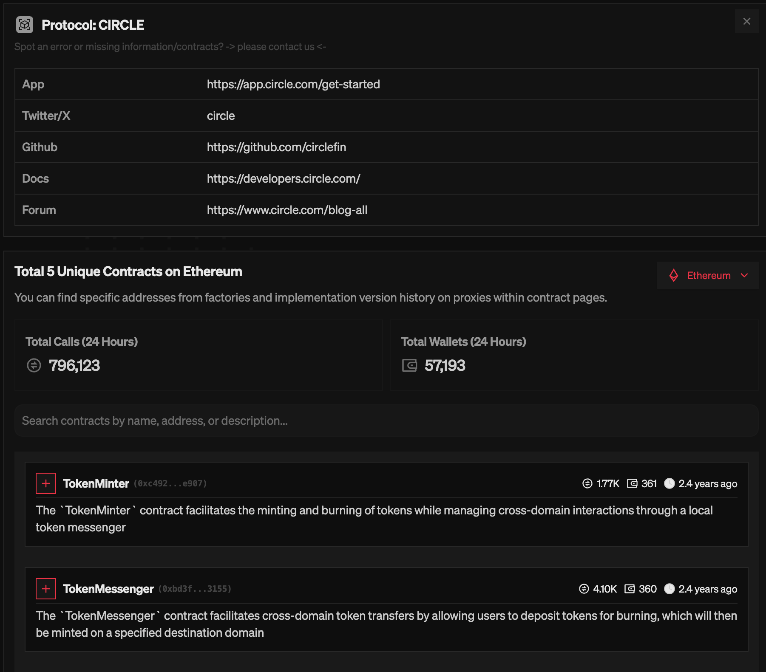766x672 pixels.
Task: Click the Twitter/X handle circle
Action: (x=221, y=116)
